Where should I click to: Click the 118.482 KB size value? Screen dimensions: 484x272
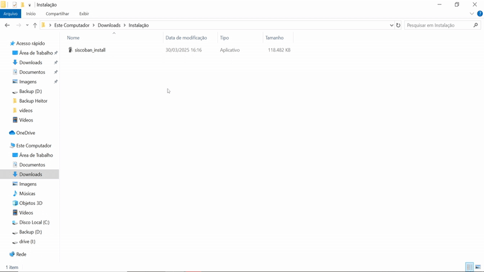coord(279,50)
